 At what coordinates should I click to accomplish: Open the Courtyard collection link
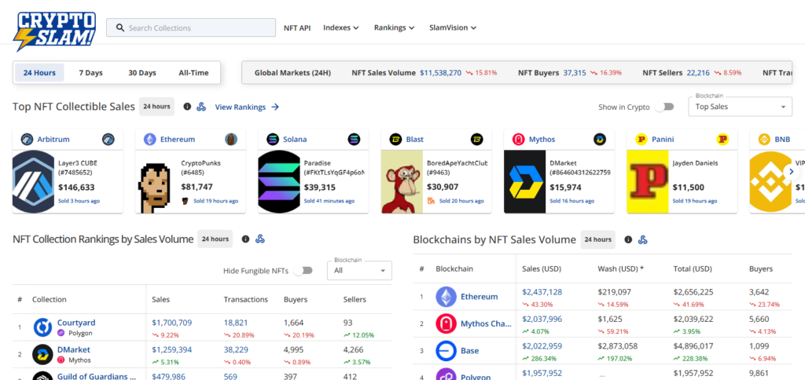(x=76, y=323)
